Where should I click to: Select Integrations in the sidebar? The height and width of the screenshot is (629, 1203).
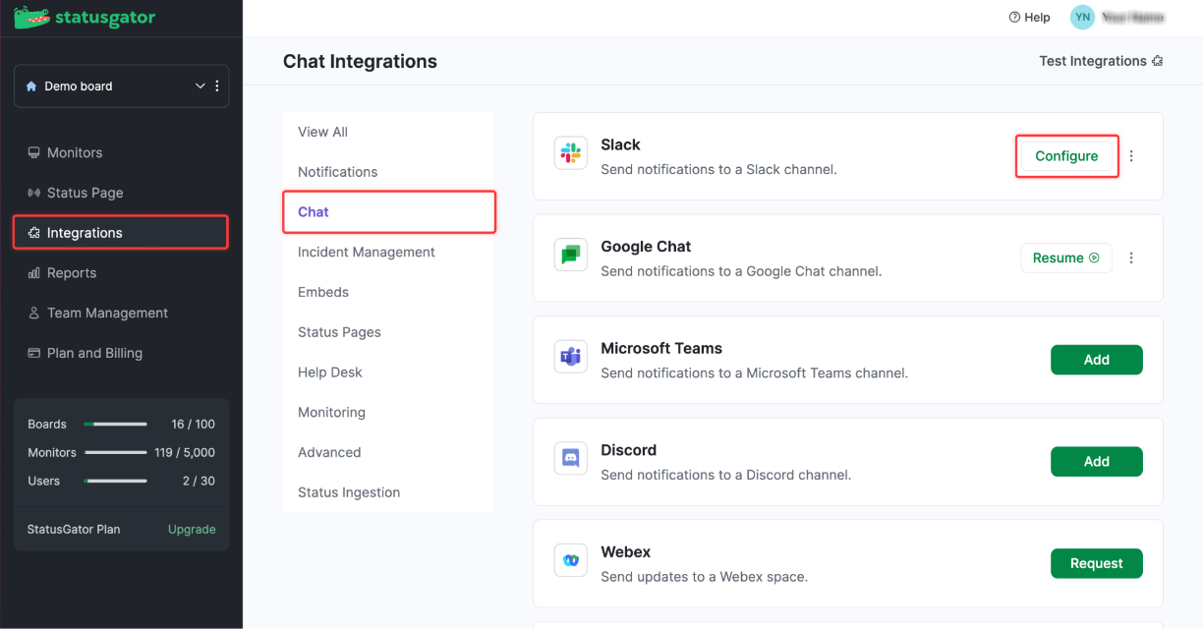[x=121, y=233]
